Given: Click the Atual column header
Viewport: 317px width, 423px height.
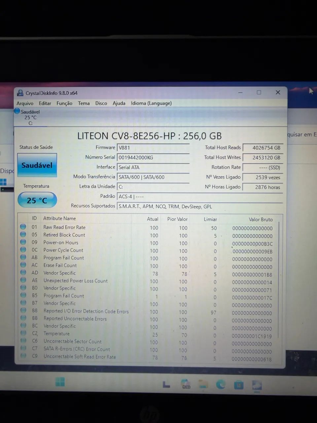Looking at the screenshot, I should 153,219.
